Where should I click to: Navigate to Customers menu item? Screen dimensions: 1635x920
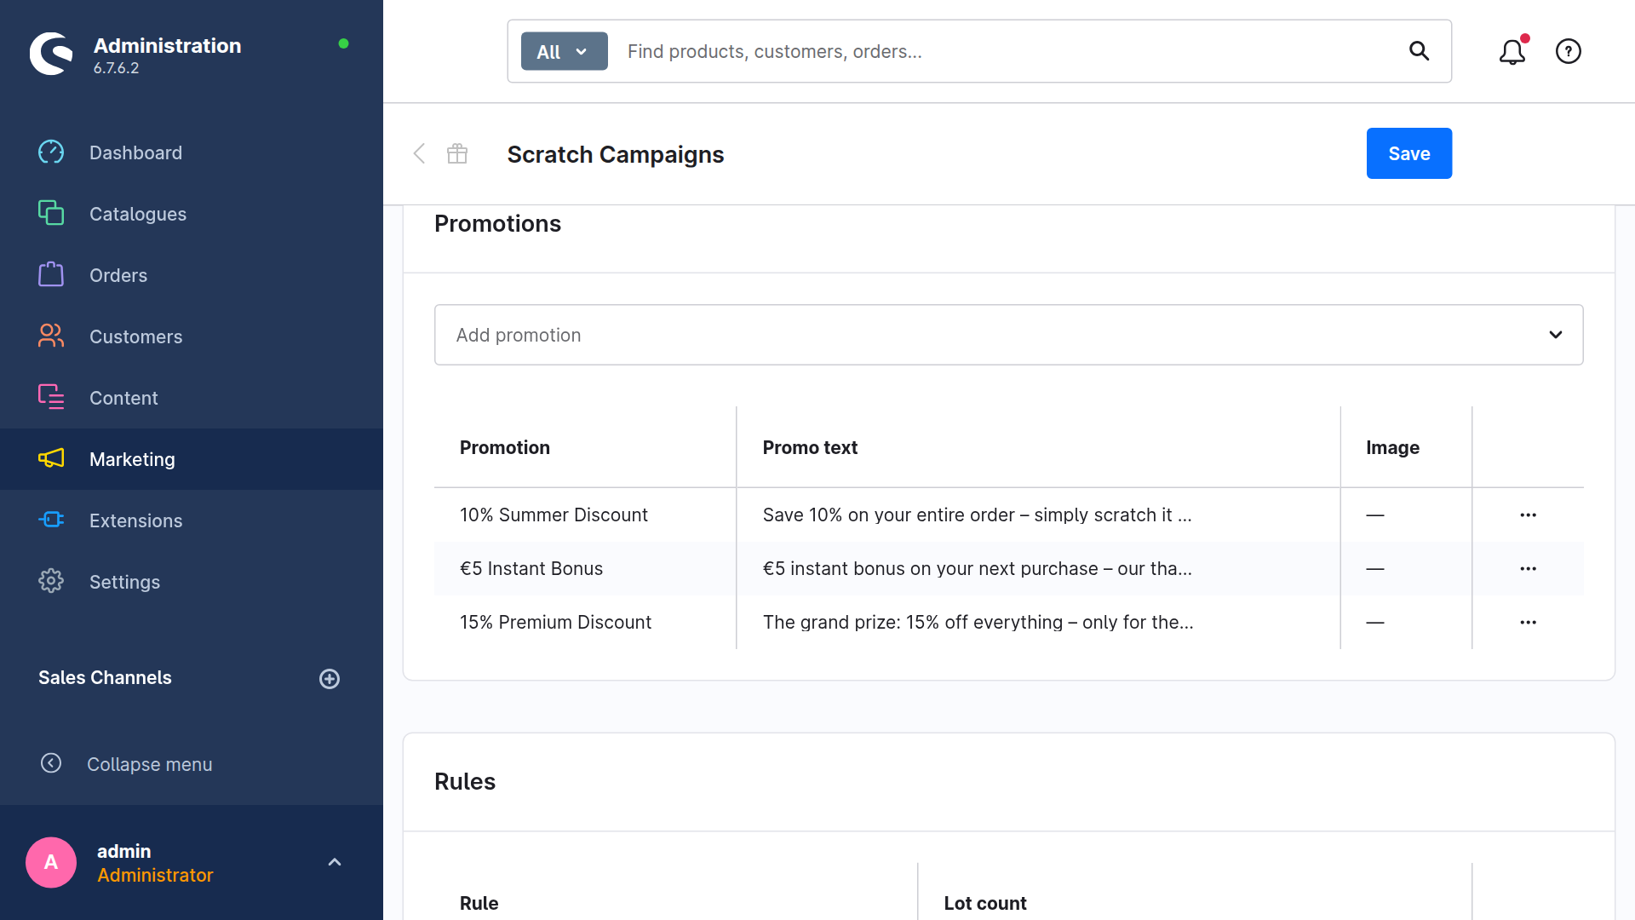click(x=136, y=336)
